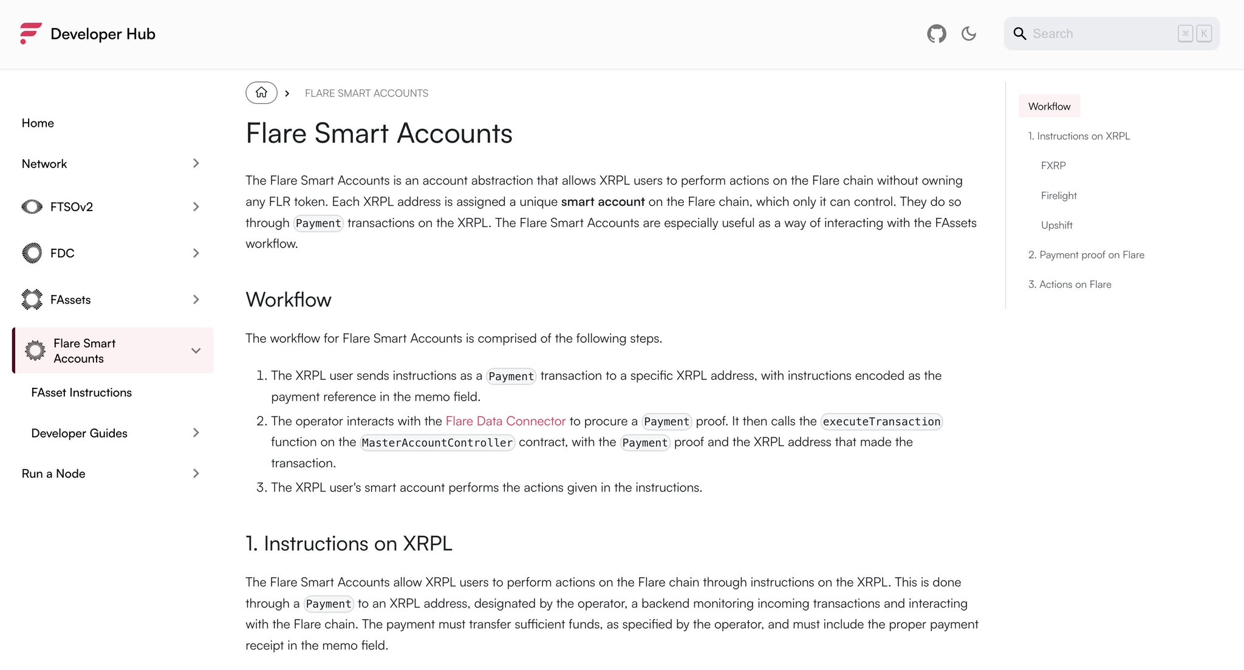Image resolution: width=1244 pixels, height=670 pixels.
Task: Open the Home sidebar item
Action: point(38,123)
